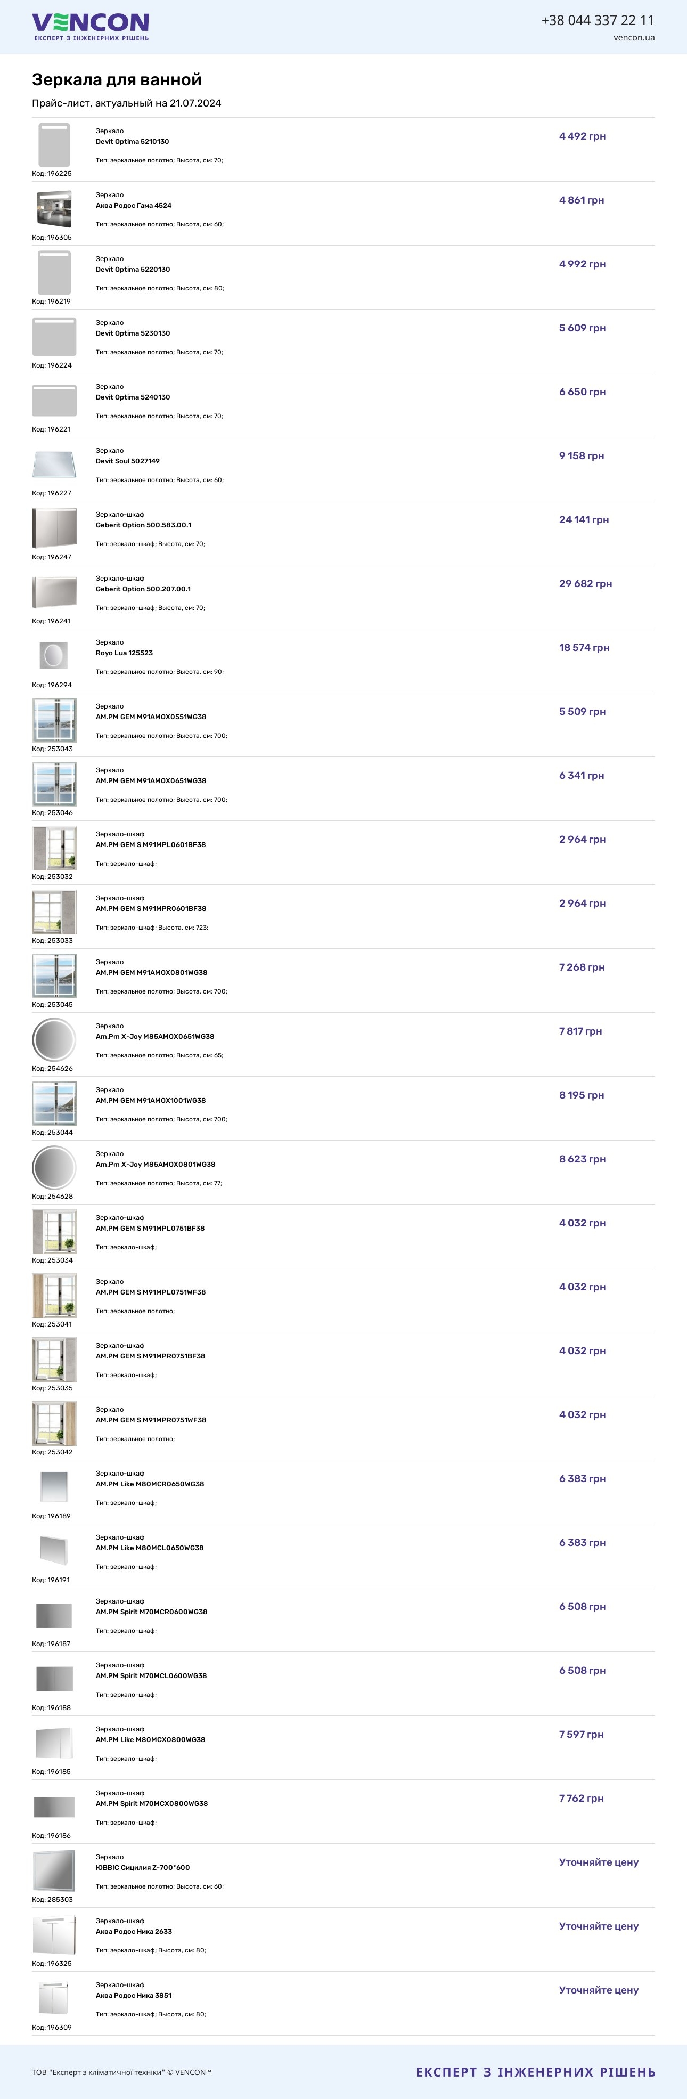Open ЮВВІС Сицилия Z-700*600 mirror image
Image resolution: width=687 pixels, height=2099 pixels.
54,1870
